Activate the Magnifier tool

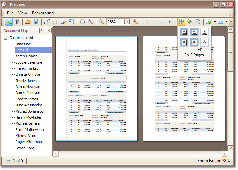[90, 22]
